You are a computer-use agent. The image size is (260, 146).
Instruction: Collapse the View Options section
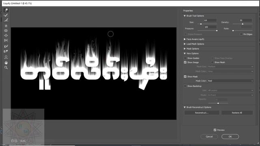184,54
